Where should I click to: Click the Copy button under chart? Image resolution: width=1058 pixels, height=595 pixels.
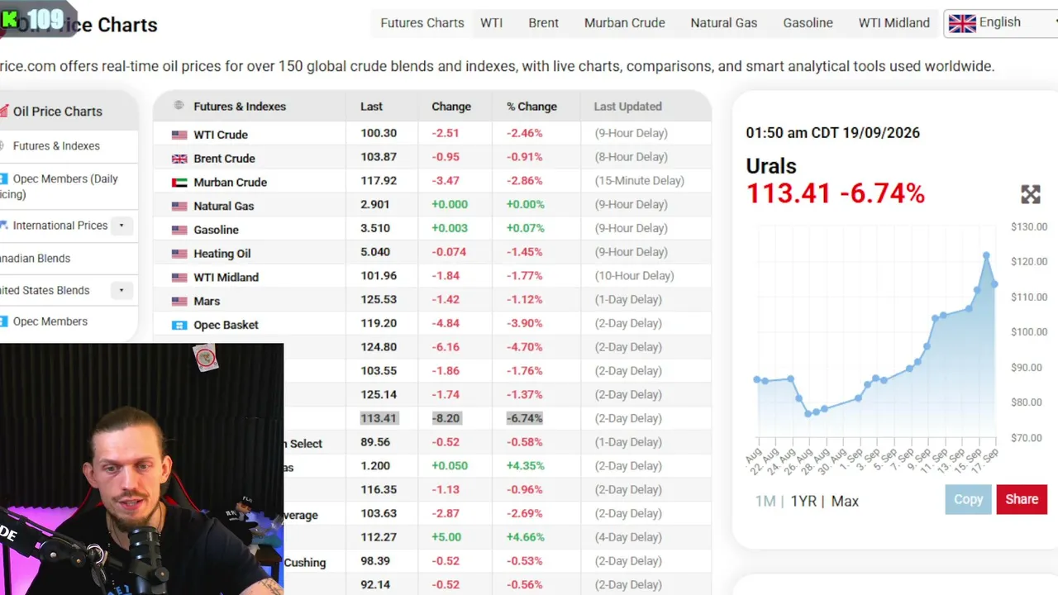point(968,499)
